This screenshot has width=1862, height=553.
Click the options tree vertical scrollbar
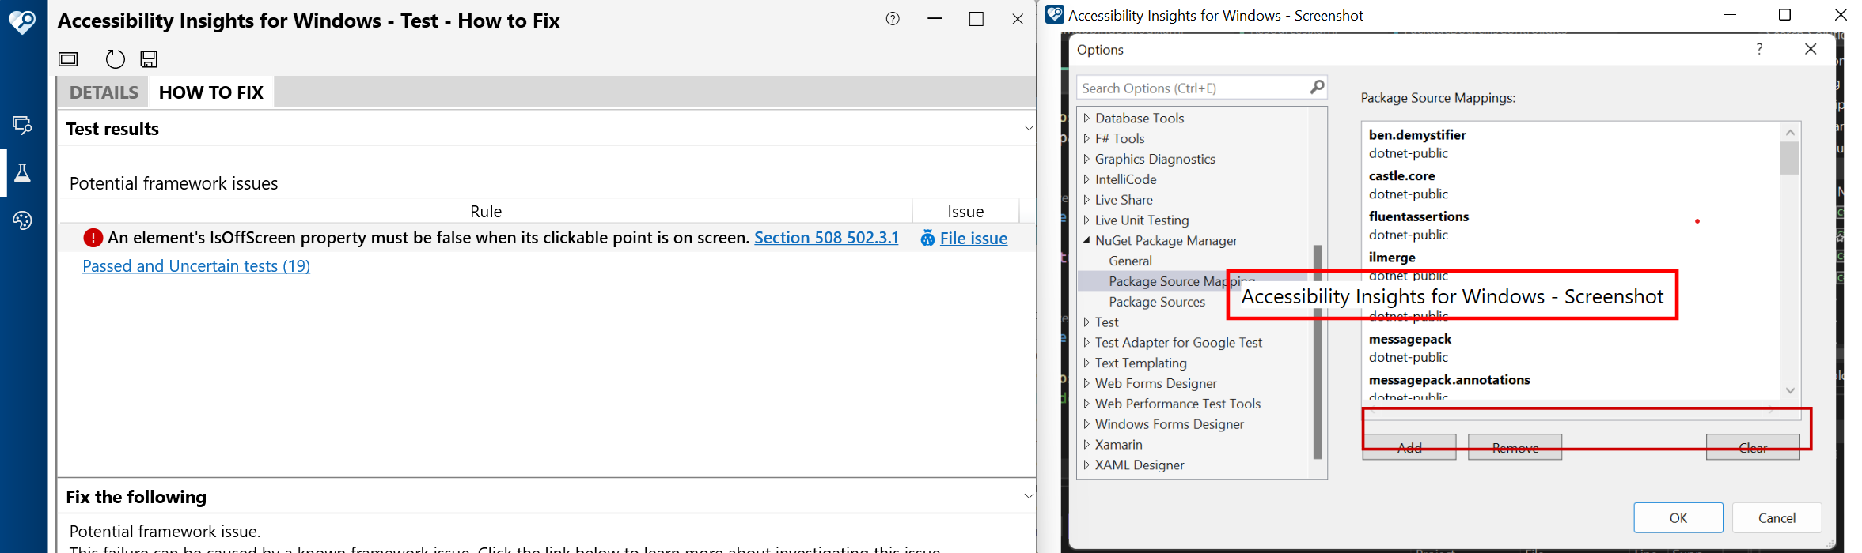[x=1317, y=352]
